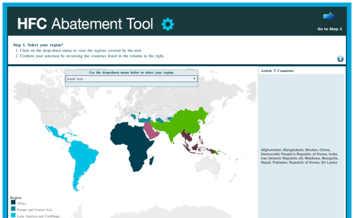Click Latin America and Caribbean legend label
The width and height of the screenshot is (354, 218).
[38, 216]
